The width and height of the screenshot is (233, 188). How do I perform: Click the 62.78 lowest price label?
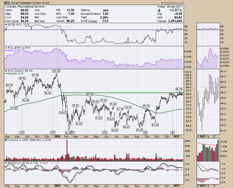pyautogui.click(x=68, y=132)
